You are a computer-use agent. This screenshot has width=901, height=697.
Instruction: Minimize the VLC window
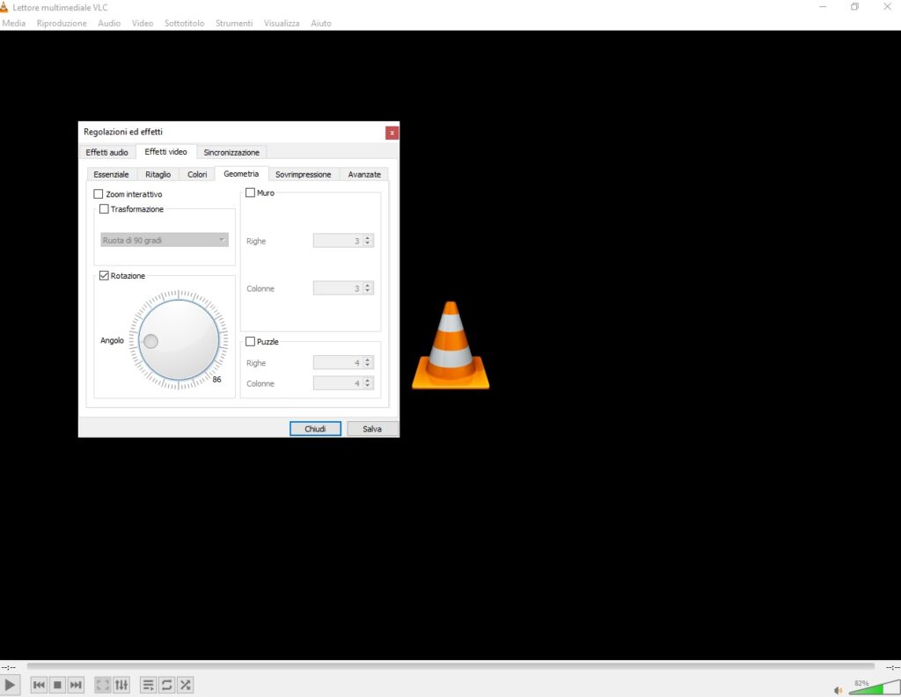[823, 7]
